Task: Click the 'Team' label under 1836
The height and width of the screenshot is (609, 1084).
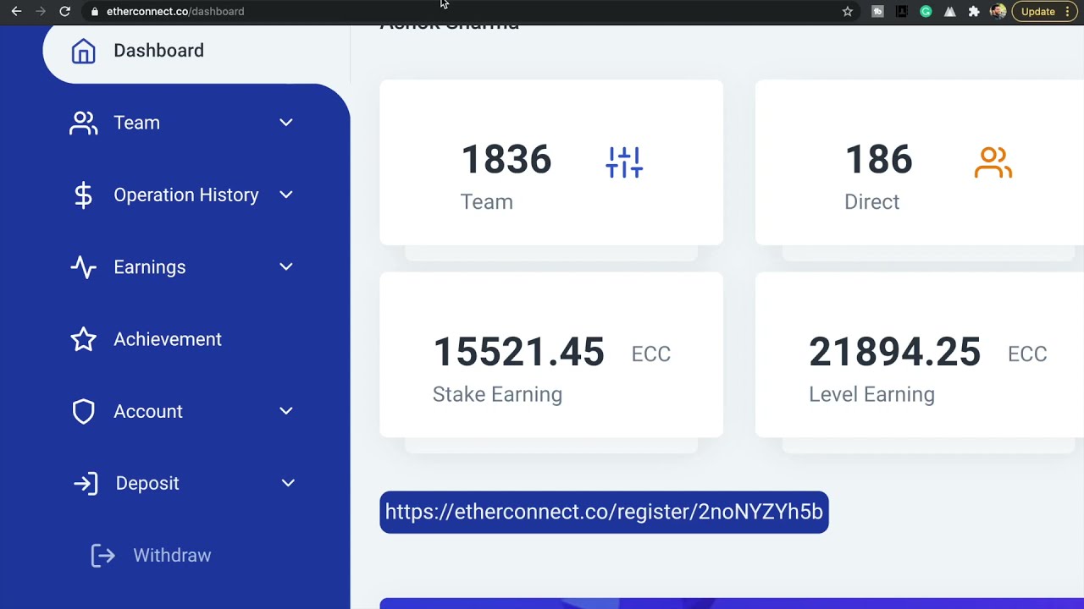Action: (486, 201)
